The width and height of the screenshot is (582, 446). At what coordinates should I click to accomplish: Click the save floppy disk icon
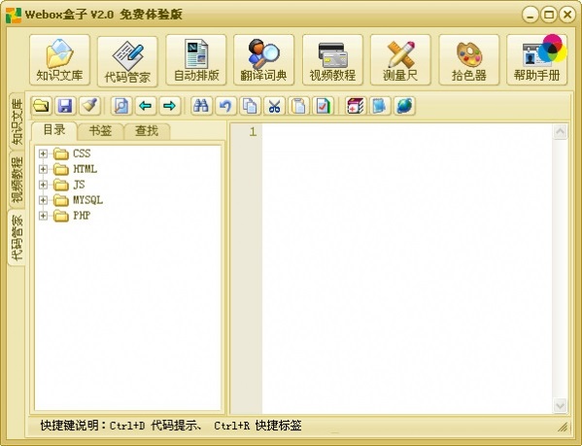(x=66, y=106)
